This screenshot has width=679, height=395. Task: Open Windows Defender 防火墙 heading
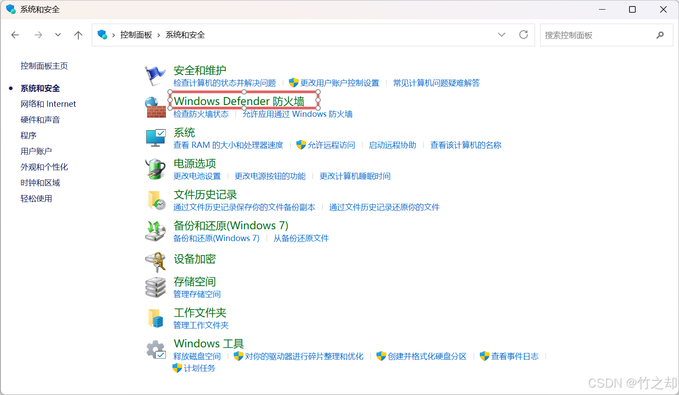click(239, 101)
